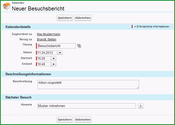175x125 pixels.
Task: Focus the Thema field with Besuchsbericht
Action: pos(56,46)
